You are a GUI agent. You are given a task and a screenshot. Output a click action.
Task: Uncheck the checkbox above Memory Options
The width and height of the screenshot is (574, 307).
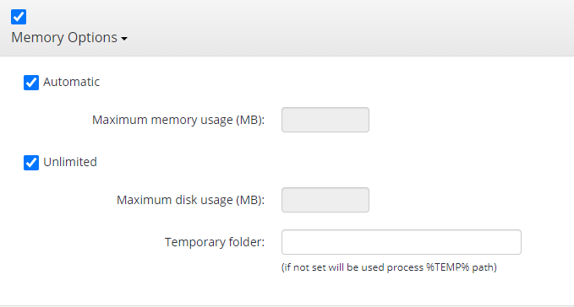pos(19,17)
